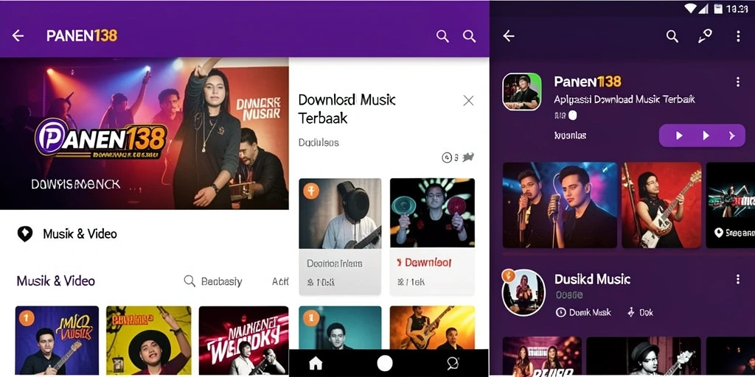This screenshot has width=755, height=377.
Task: Open the chat bubble icon in the bottom bar
Action: pyautogui.click(x=453, y=363)
